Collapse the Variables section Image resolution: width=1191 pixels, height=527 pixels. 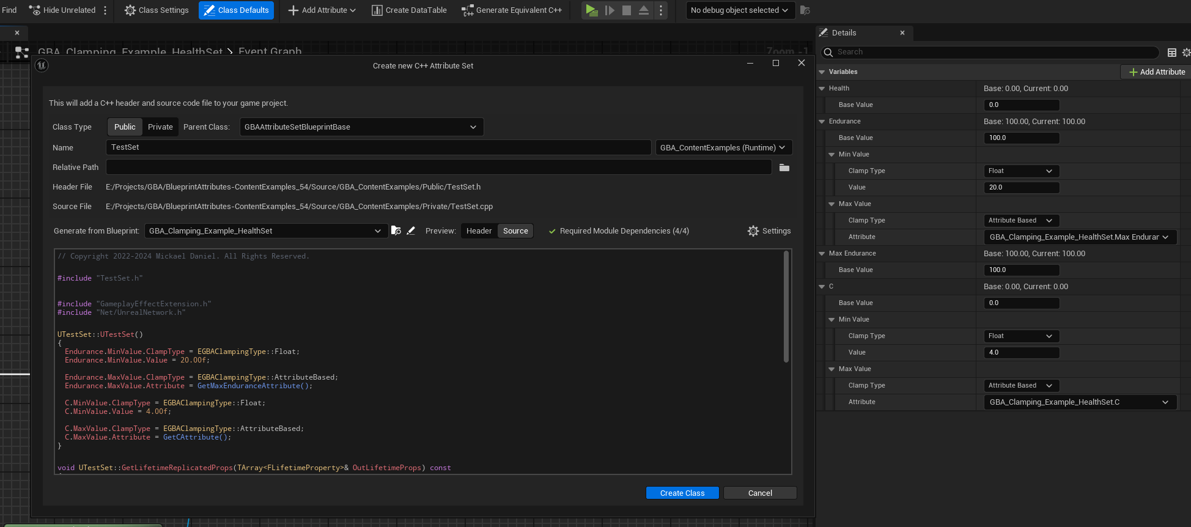click(822, 72)
